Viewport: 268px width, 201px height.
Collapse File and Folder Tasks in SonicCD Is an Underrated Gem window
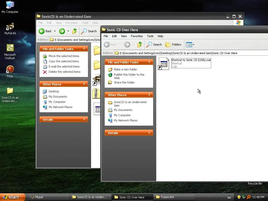coord(84,49)
